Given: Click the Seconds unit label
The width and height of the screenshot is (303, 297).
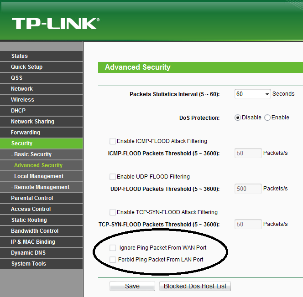Looking at the screenshot, I should [283, 94].
